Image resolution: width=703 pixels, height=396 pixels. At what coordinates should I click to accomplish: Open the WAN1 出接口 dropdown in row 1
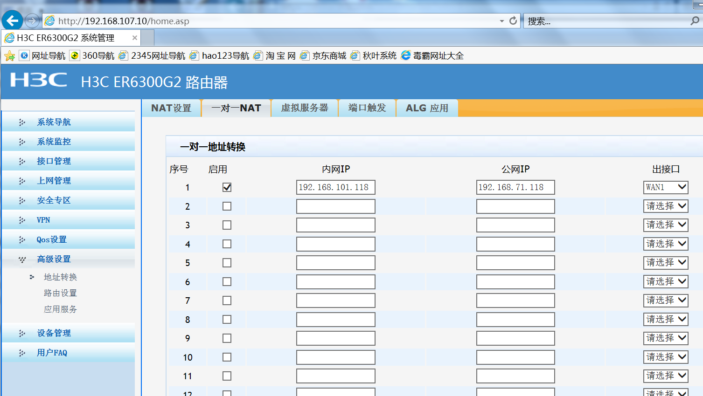[x=666, y=187]
